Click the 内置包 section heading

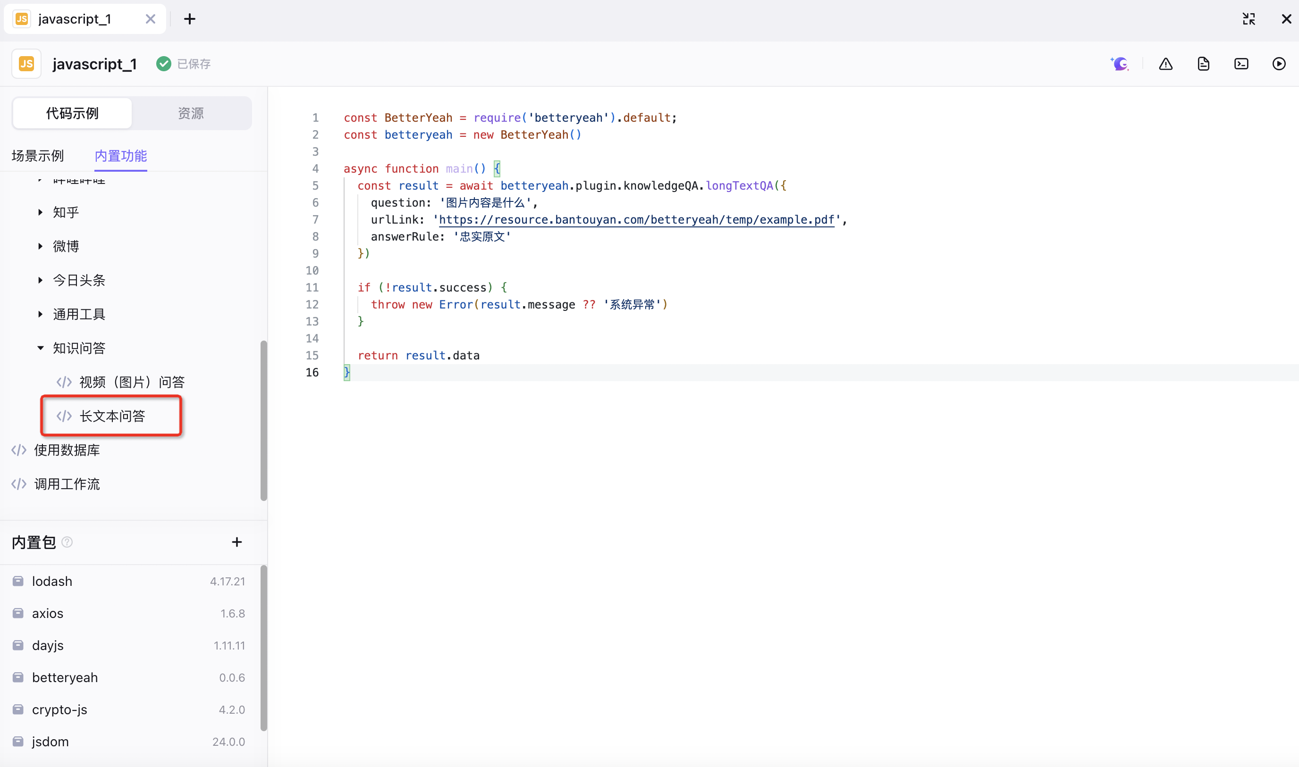34,542
